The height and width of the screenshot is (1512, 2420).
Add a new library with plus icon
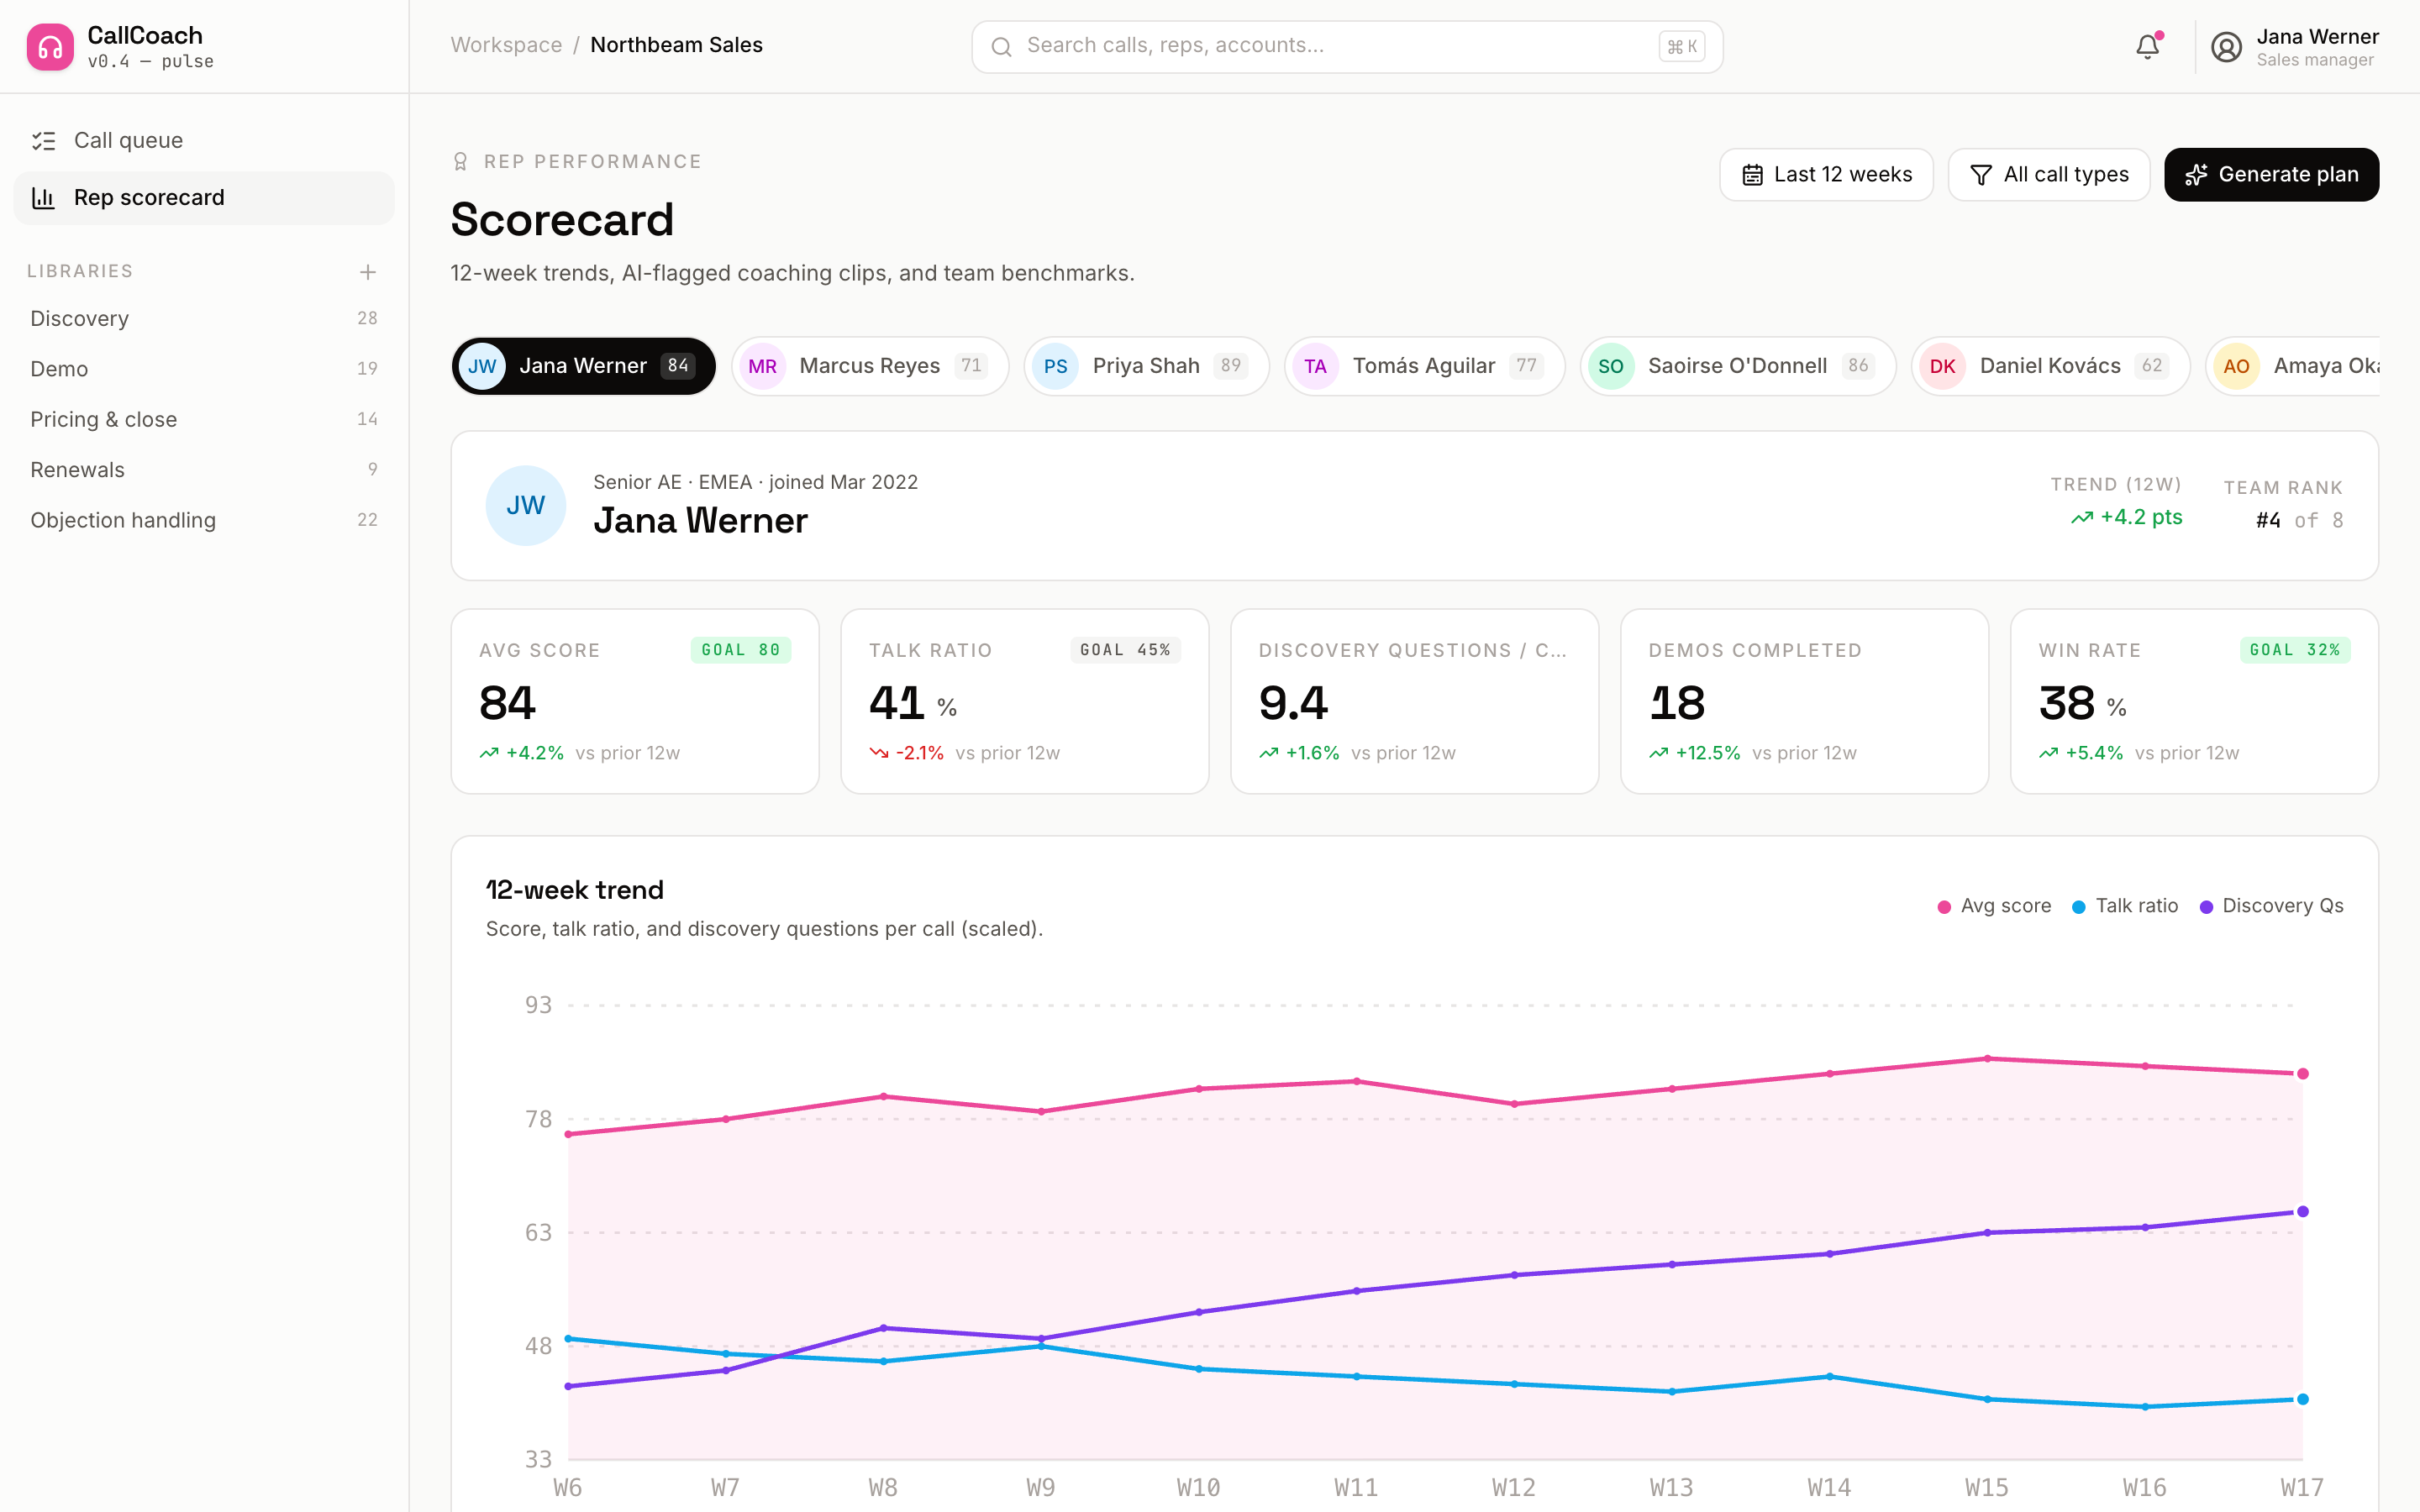point(368,272)
